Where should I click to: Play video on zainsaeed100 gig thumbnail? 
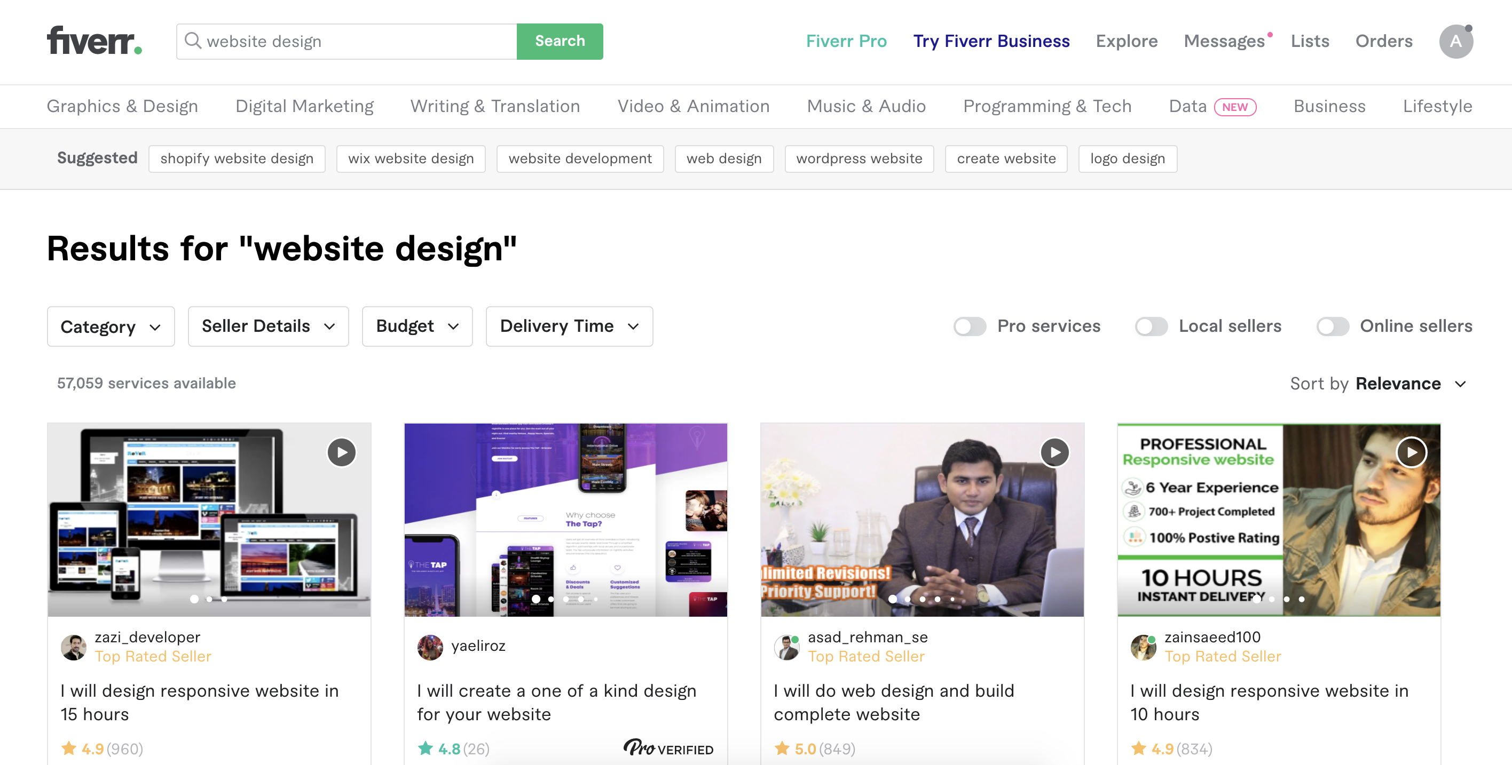[1411, 452]
